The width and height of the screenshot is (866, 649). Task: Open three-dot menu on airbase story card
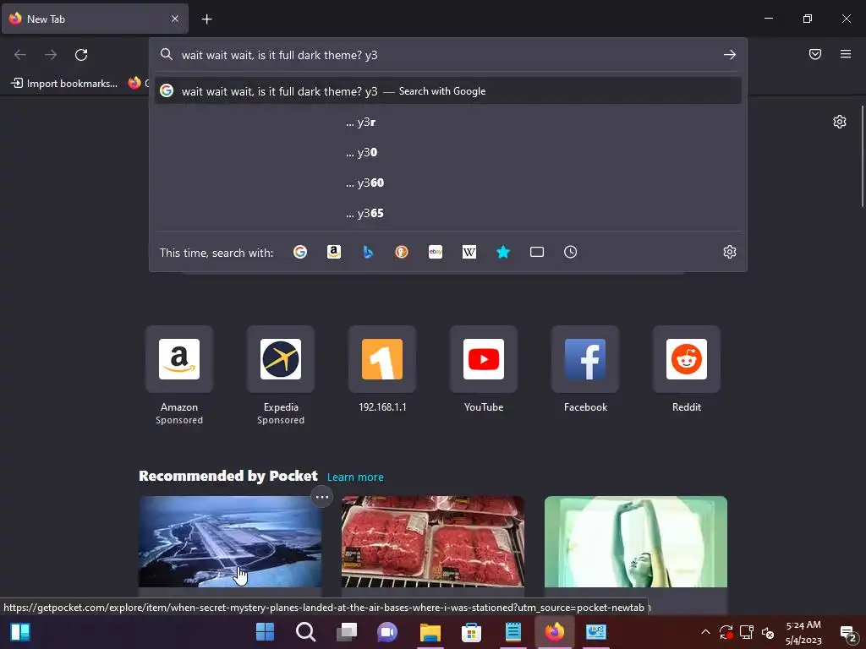click(x=322, y=497)
